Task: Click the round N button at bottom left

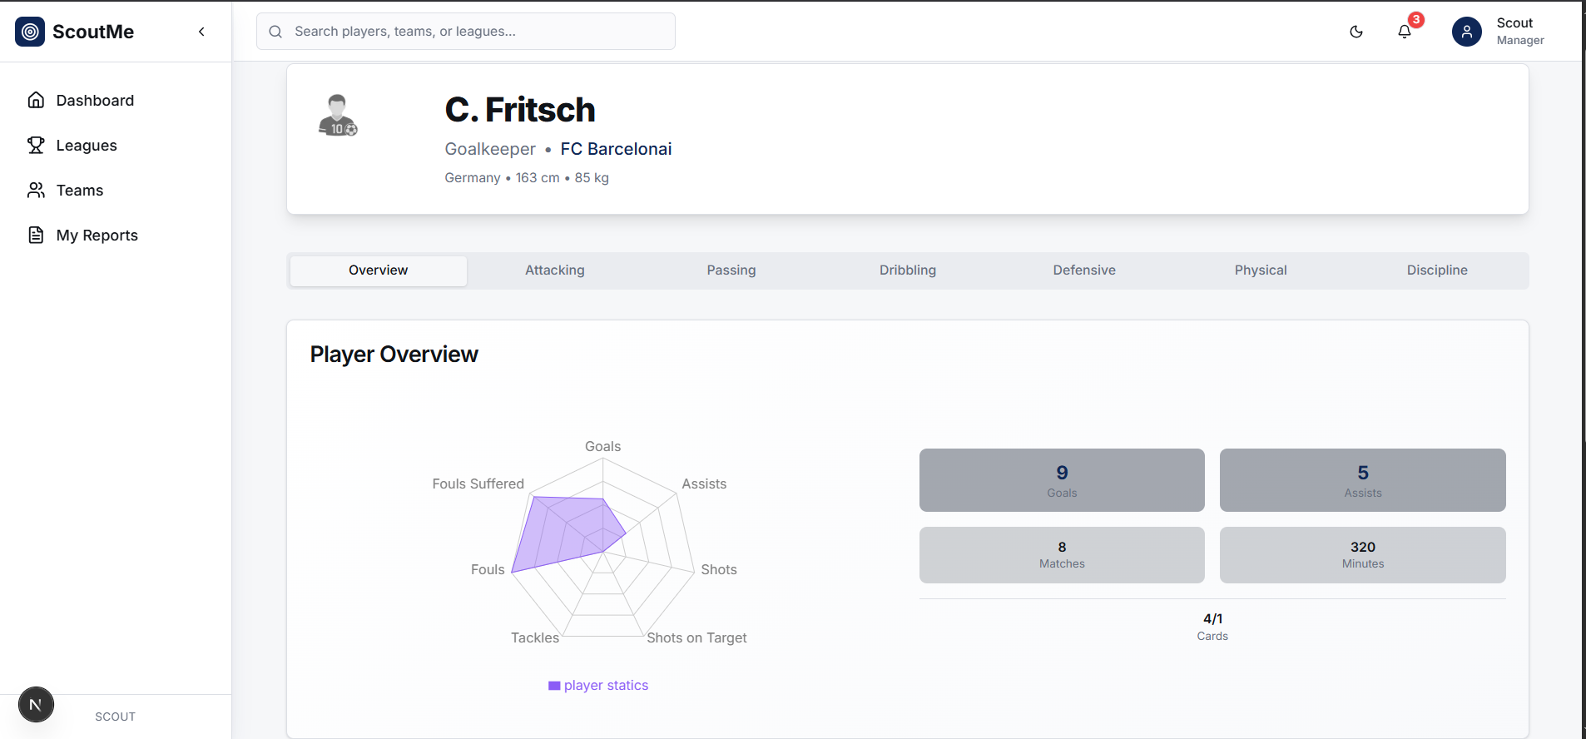Action: pos(36,705)
